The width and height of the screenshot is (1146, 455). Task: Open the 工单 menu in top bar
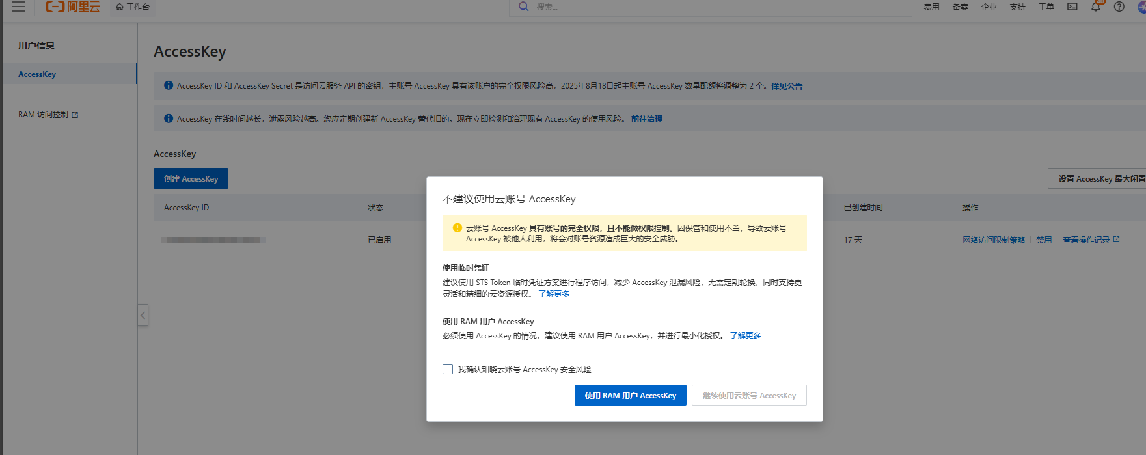pos(1046,7)
